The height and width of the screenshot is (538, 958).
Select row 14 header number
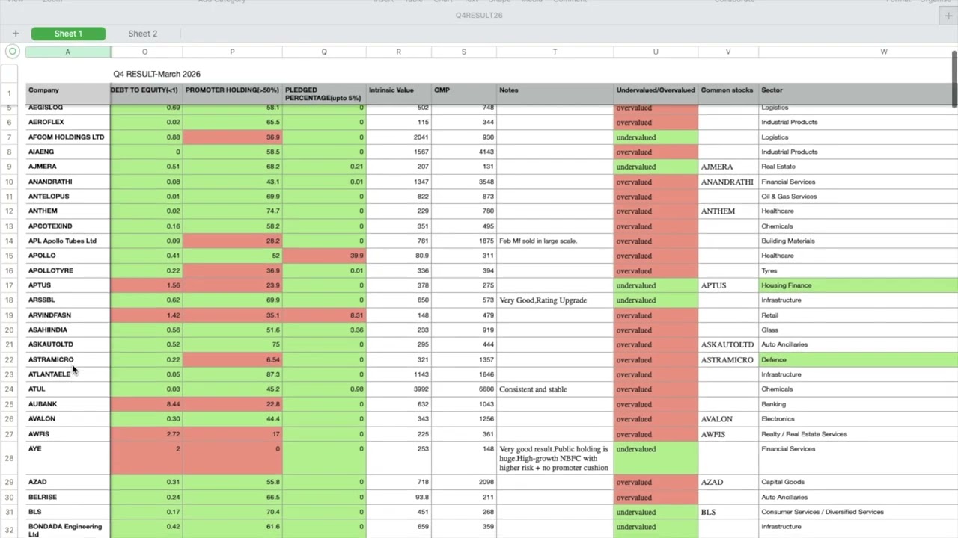[x=10, y=241]
